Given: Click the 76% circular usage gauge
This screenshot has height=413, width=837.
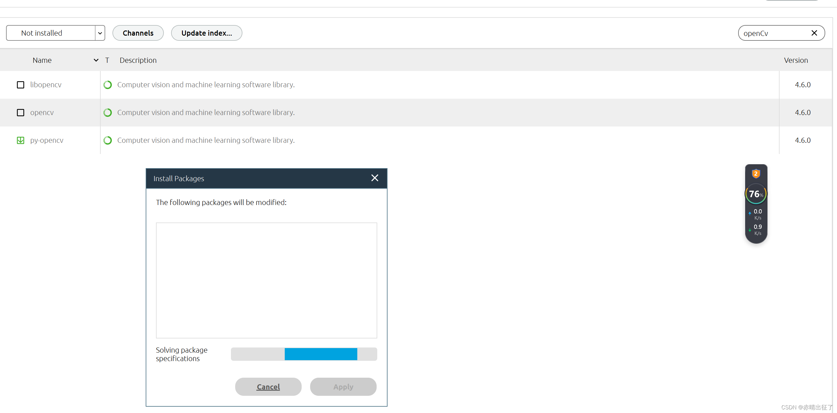Looking at the screenshot, I should click(756, 194).
